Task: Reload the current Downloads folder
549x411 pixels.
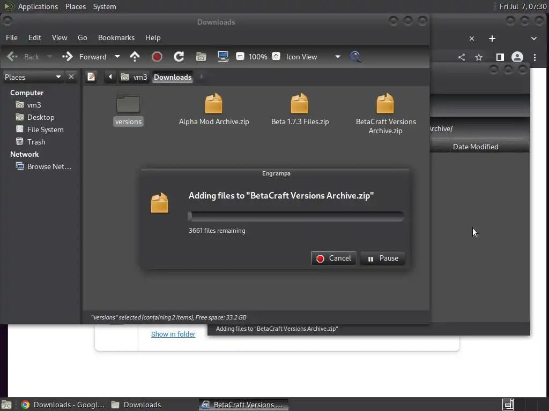Action: [179, 57]
